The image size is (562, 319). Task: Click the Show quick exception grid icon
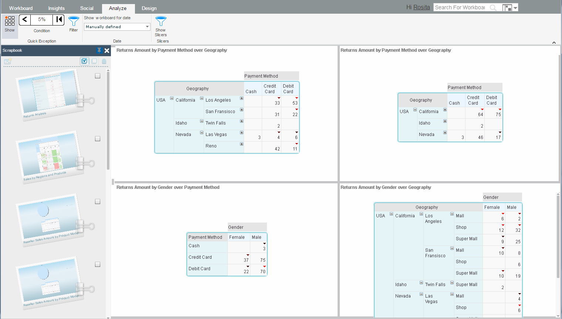point(10,21)
